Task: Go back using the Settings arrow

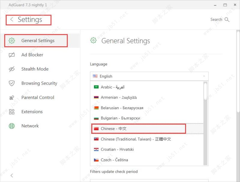Action: coord(12,19)
